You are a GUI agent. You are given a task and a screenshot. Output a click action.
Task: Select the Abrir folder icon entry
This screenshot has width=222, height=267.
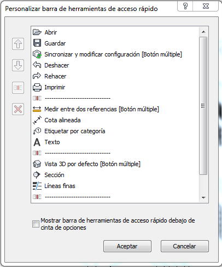pyautogui.click(x=37, y=32)
